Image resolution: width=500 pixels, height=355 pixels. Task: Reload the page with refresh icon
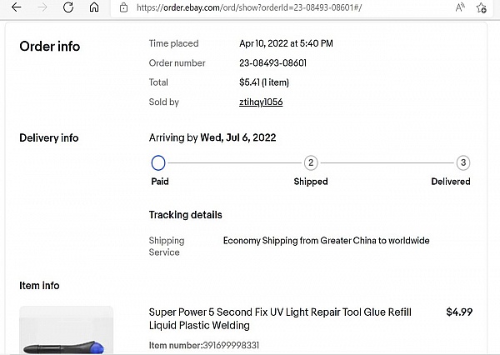pos(68,7)
